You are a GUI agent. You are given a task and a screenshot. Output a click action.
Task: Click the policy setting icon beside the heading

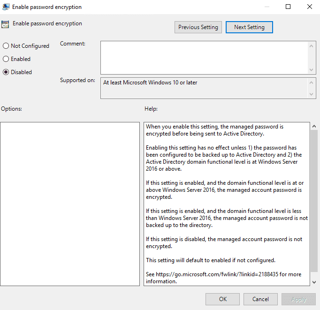pos(6,24)
